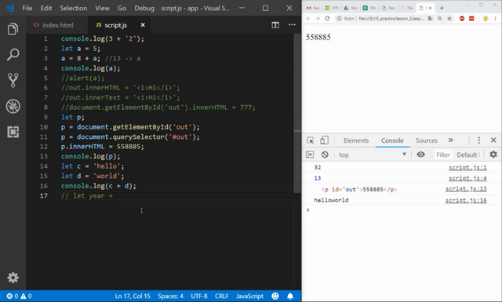Close the active Chrome tab
The width and height of the screenshot is (502, 302).
tap(431, 8)
